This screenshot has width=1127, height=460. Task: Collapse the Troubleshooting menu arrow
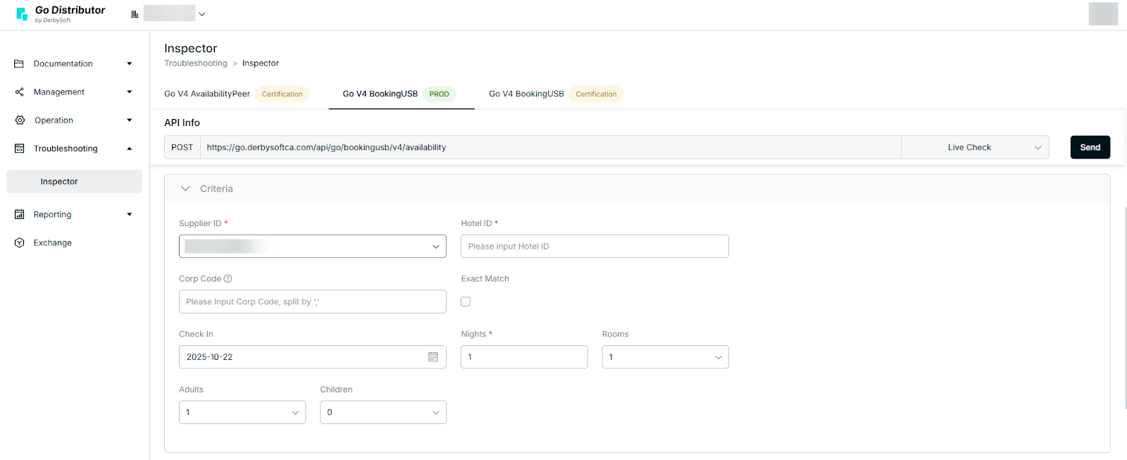pyautogui.click(x=130, y=149)
